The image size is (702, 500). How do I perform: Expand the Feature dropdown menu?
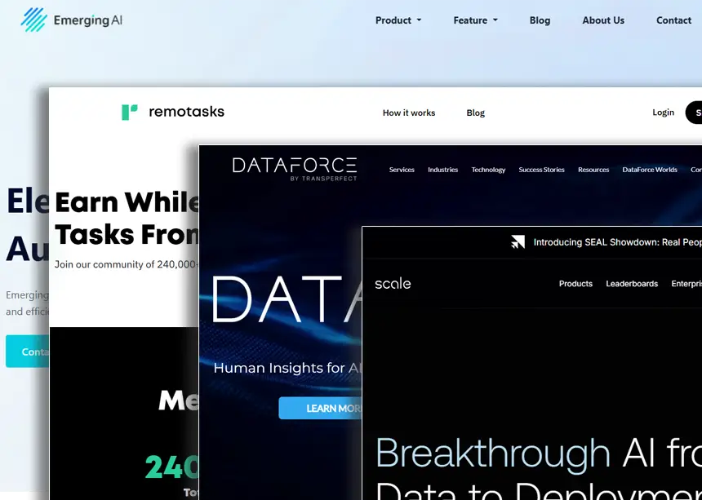(x=475, y=20)
